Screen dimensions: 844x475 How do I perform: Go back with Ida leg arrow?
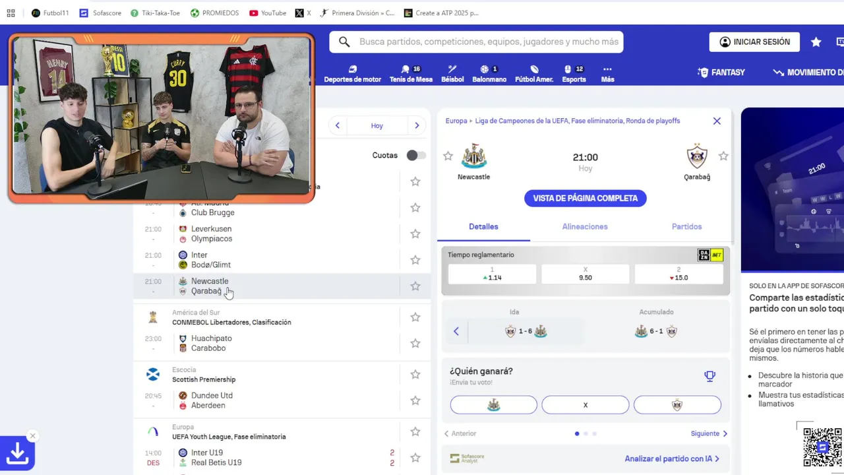tap(456, 331)
